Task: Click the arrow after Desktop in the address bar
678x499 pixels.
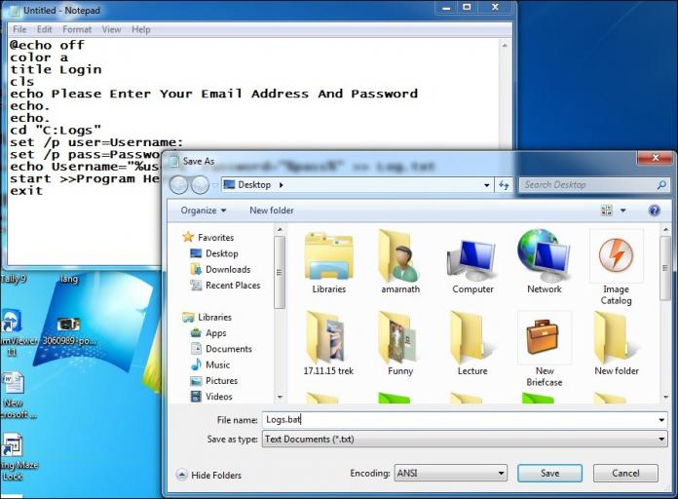Action: 282,185
